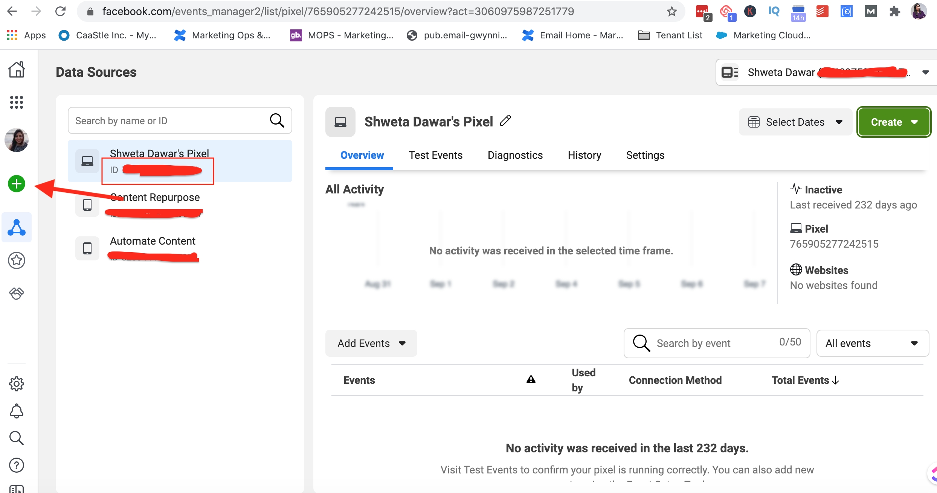Open pub.email-gwynni bookmark
This screenshot has width=937, height=493.
457,35
